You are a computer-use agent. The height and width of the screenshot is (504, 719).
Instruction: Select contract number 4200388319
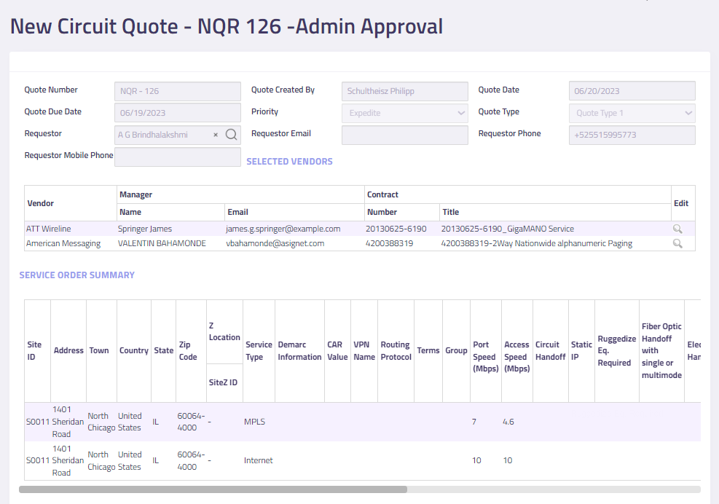389,243
